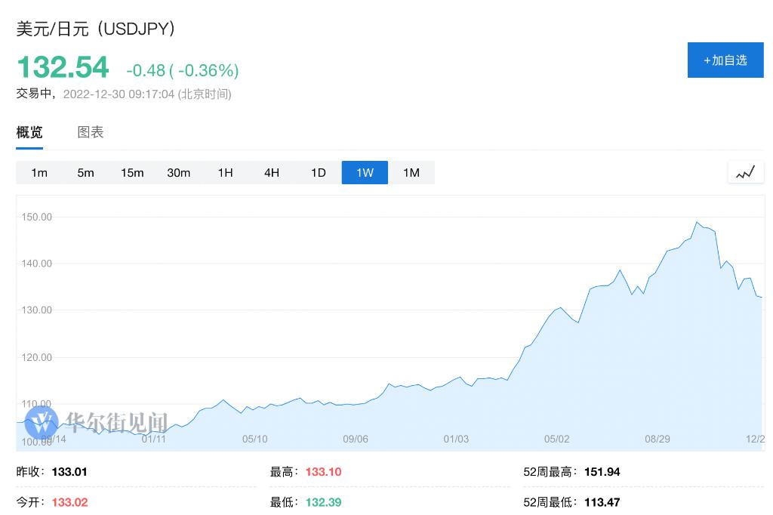Viewport: 773px width, 515px height.
Task: Click the 华尔街见闻 watermark logo
Action: tap(96, 421)
